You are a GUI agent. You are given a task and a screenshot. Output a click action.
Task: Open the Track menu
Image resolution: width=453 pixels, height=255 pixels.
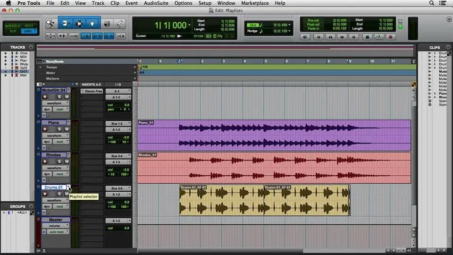point(98,3)
